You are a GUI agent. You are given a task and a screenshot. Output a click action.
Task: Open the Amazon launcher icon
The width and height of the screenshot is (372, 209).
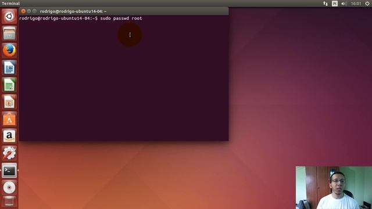click(x=9, y=136)
